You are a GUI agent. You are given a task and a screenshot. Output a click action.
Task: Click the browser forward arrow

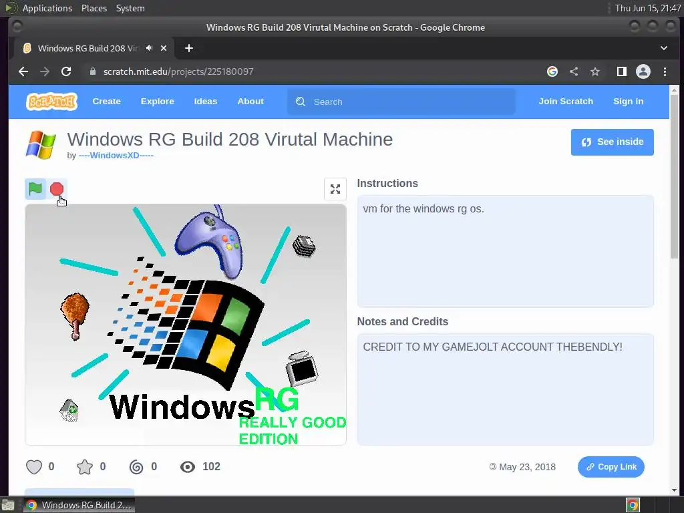pyautogui.click(x=45, y=71)
